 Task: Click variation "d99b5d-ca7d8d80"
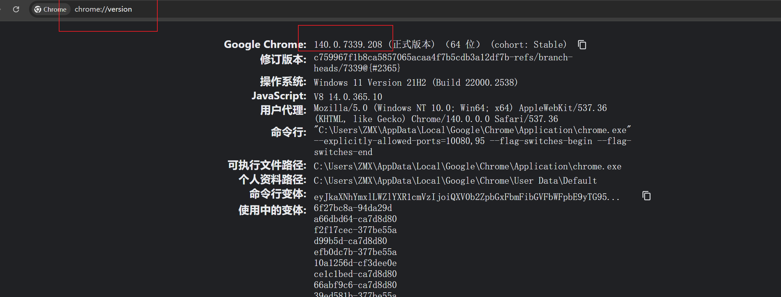350,241
